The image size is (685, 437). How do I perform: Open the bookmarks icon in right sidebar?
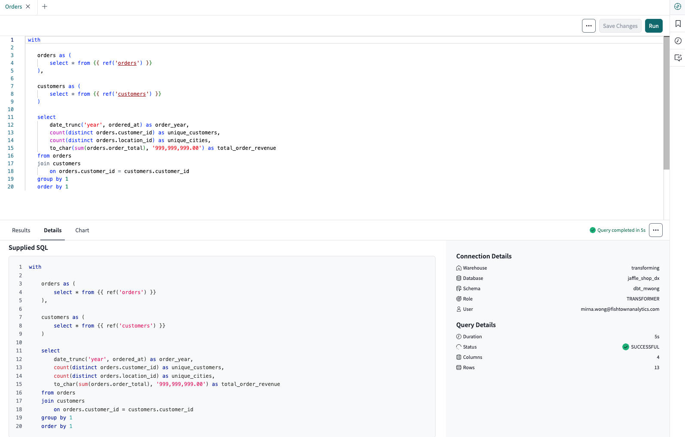point(678,24)
